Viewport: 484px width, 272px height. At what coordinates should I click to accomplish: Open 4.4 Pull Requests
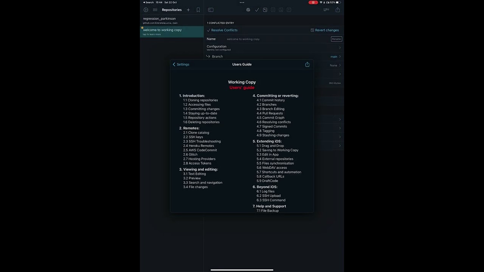270,113
